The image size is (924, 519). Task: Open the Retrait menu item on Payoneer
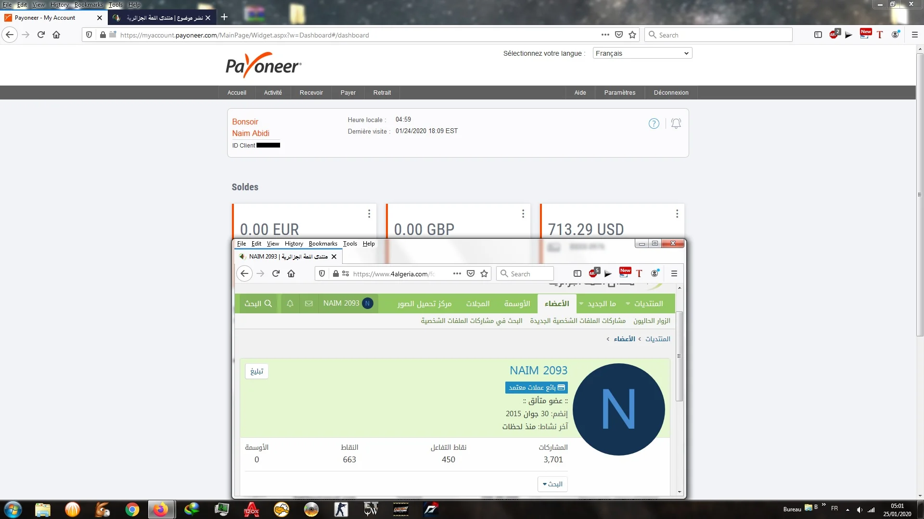(382, 93)
